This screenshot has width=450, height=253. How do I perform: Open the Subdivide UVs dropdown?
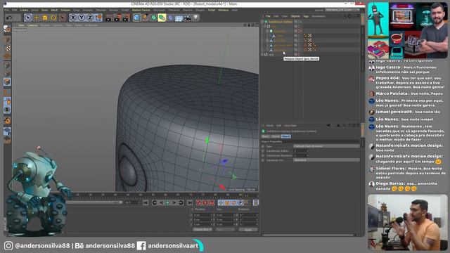pyautogui.click(x=326, y=160)
